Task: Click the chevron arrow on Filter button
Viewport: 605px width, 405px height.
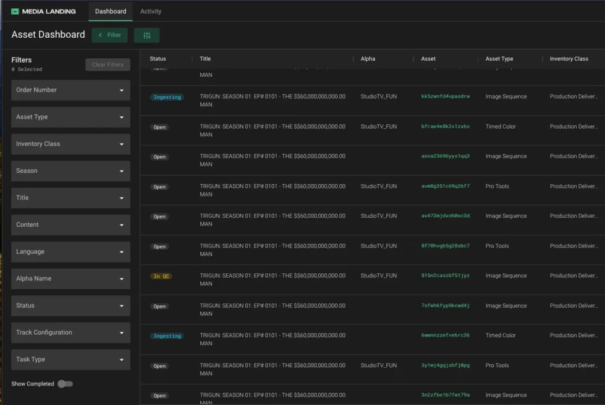Action: point(100,35)
